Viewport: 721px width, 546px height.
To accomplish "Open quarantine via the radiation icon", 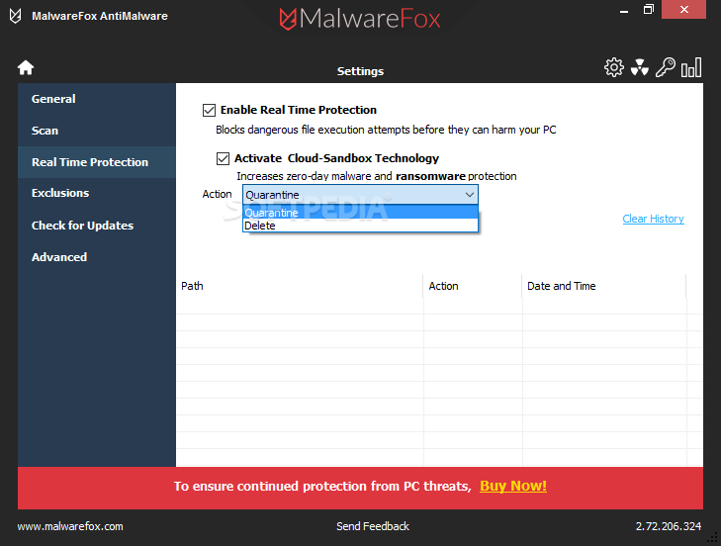I will [x=640, y=67].
